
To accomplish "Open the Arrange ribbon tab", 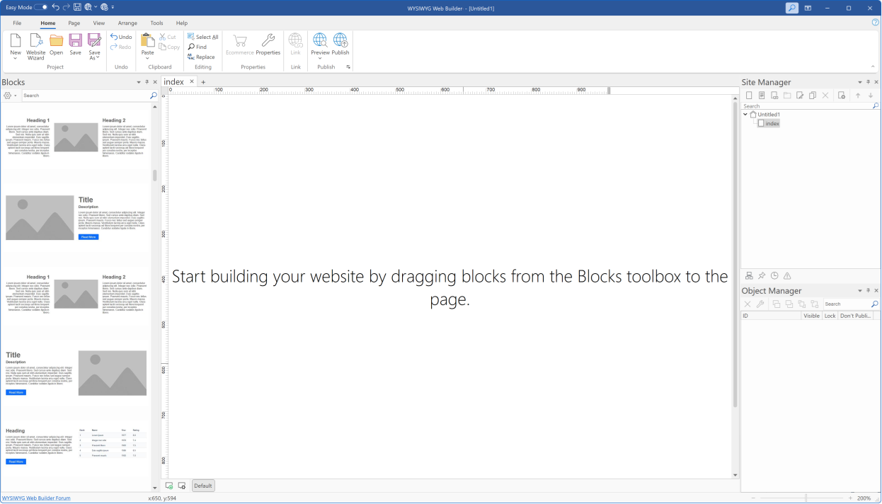I will (128, 23).
